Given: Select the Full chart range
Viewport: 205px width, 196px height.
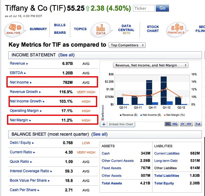Looking at the screenshot, I should [x=198, y=124].
